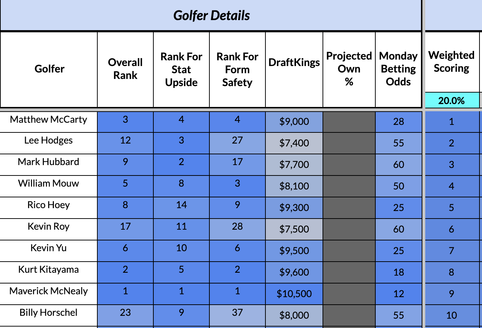
Task: Click the Projected Own % header
Action: tap(349, 69)
